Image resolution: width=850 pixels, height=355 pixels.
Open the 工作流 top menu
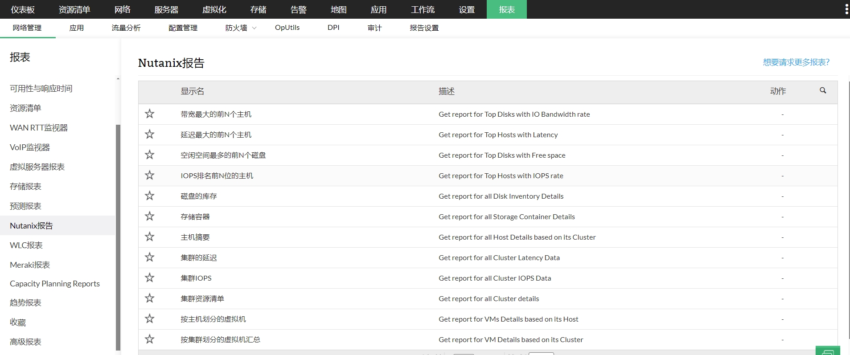tap(423, 9)
